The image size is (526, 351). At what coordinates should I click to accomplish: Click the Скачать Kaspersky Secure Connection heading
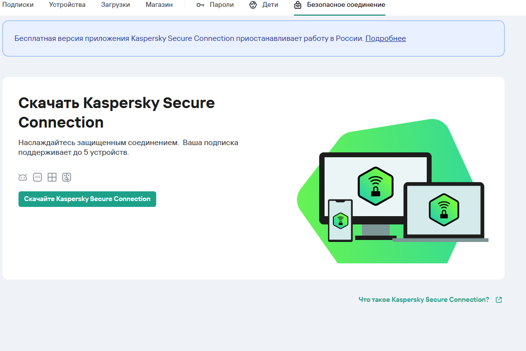pyautogui.click(x=116, y=112)
